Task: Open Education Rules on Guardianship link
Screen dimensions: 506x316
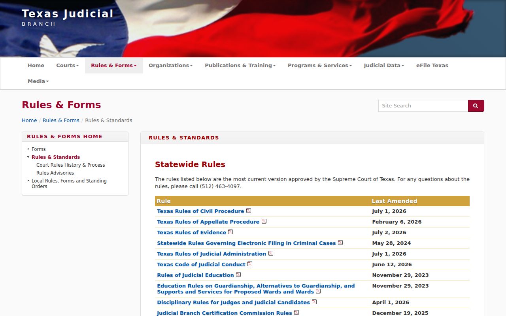Action: pos(256,289)
